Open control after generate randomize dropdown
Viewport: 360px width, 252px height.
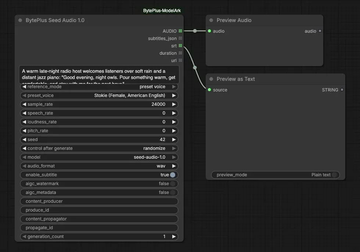click(x=99, y=148)
